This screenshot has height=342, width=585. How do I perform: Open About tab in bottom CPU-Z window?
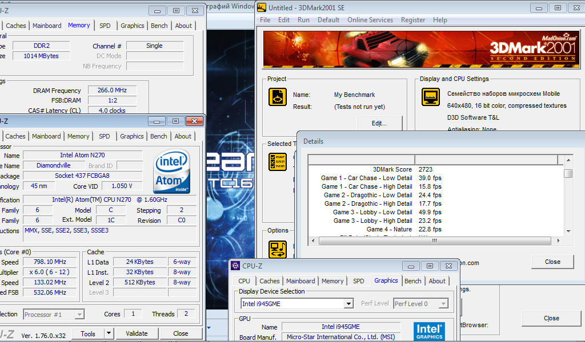coord(437,281)
